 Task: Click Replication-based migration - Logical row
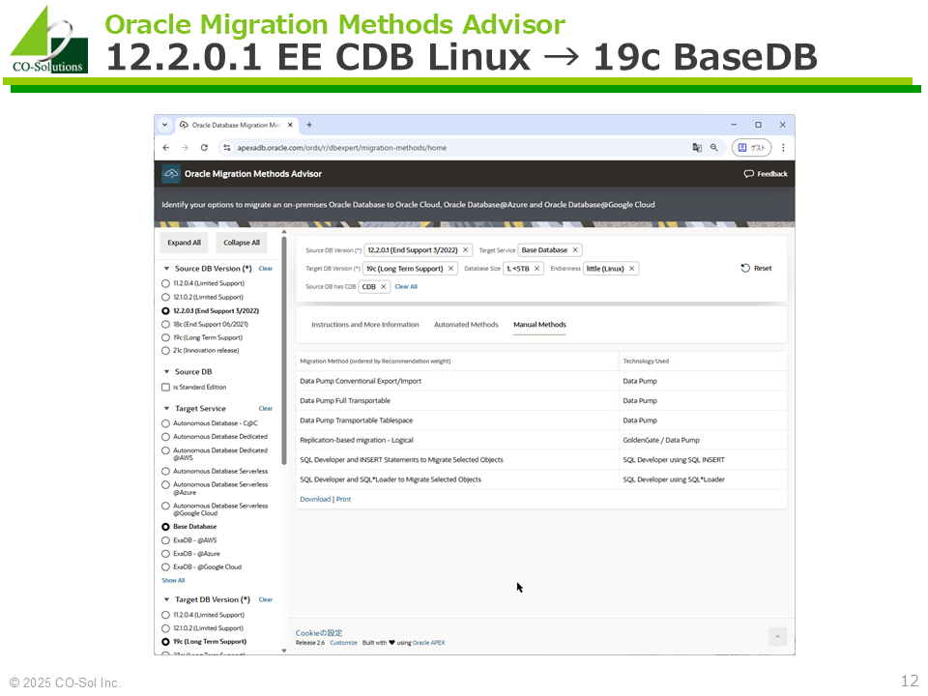[541, 441]
